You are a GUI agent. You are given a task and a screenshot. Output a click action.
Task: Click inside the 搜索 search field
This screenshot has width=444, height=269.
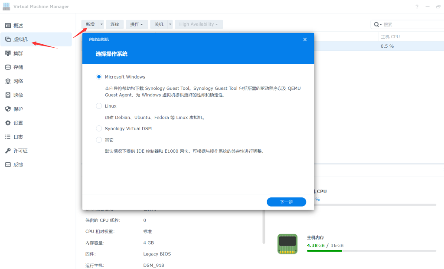403,24
